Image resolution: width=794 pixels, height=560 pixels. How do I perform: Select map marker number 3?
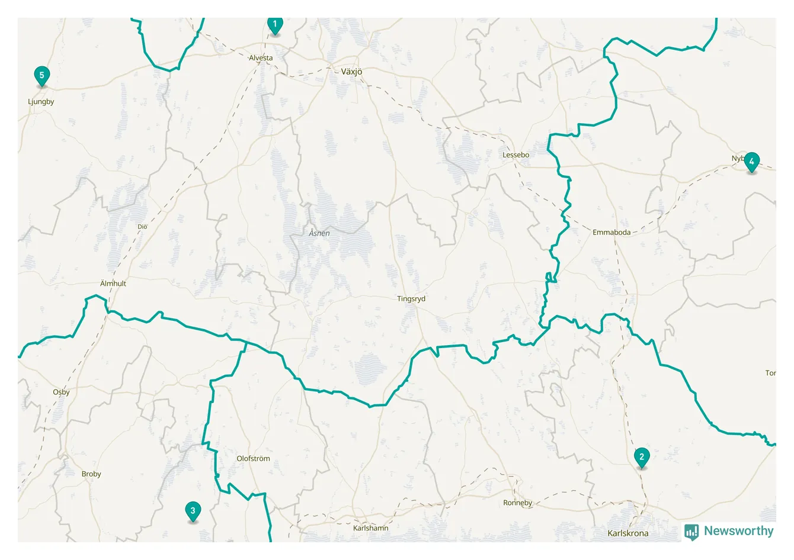[x=193, y=511]
